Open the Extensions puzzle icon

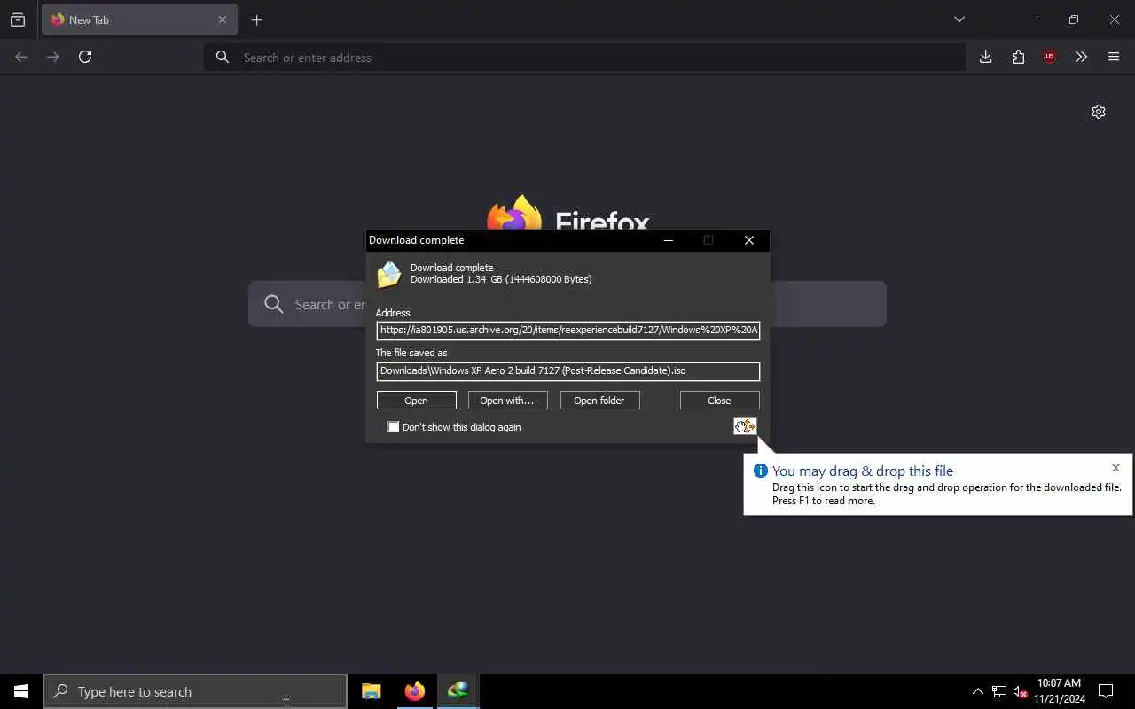point(1018,57)
